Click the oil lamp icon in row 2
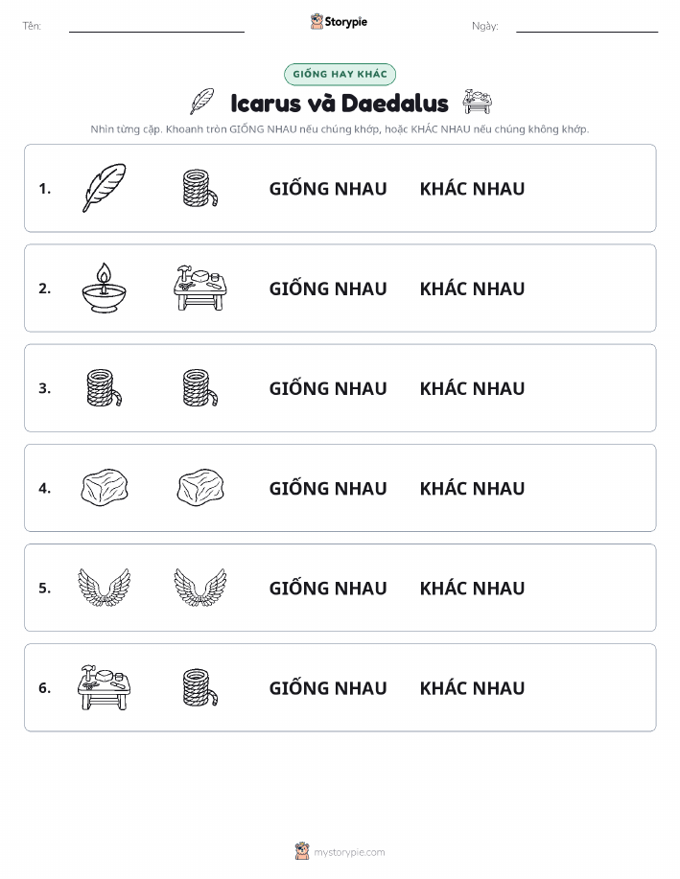 tap(105, 289)
